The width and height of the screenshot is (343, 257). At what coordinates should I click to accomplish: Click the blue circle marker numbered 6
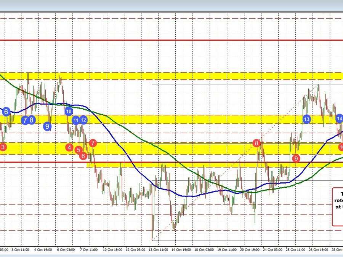click(6, 112)
